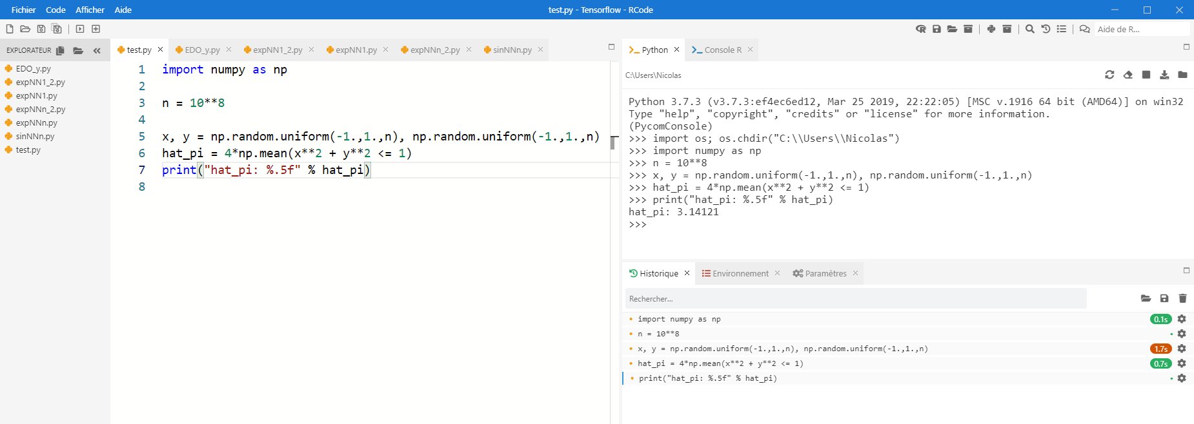Viewport: 1194px width, 424px height.
Task: Click the Rechercher search field in history
Action: pyautogui.click(x=856, y=298)
